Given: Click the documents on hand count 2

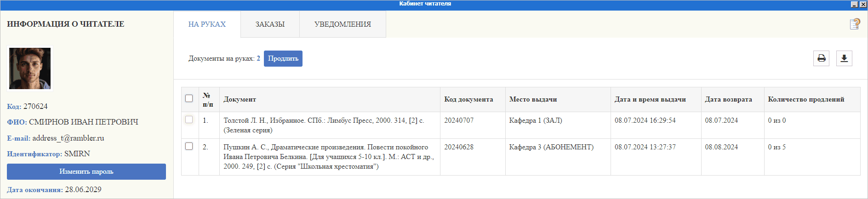Looking at the screenshot, I should (258, 58).
